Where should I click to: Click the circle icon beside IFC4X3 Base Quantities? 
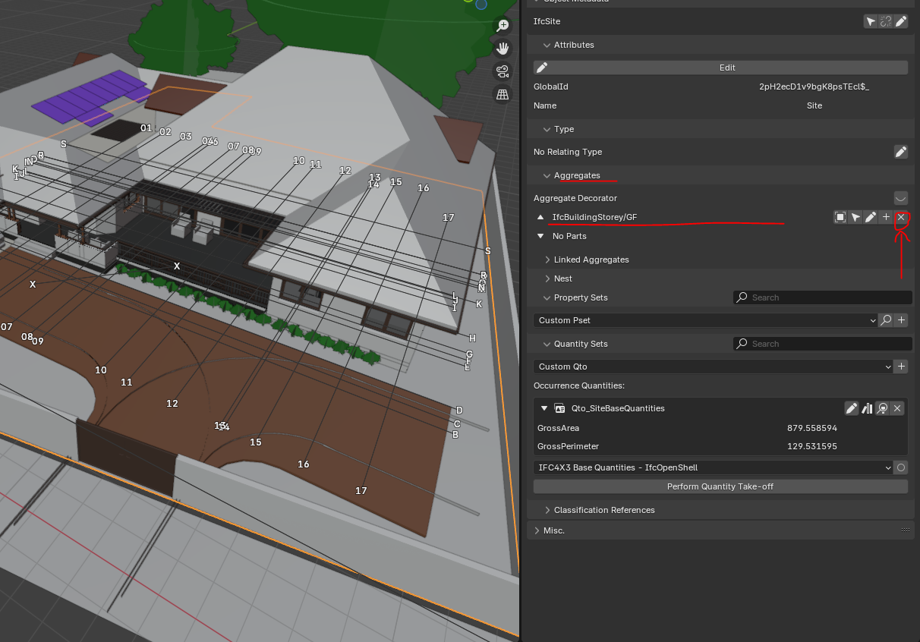[901, 467]
